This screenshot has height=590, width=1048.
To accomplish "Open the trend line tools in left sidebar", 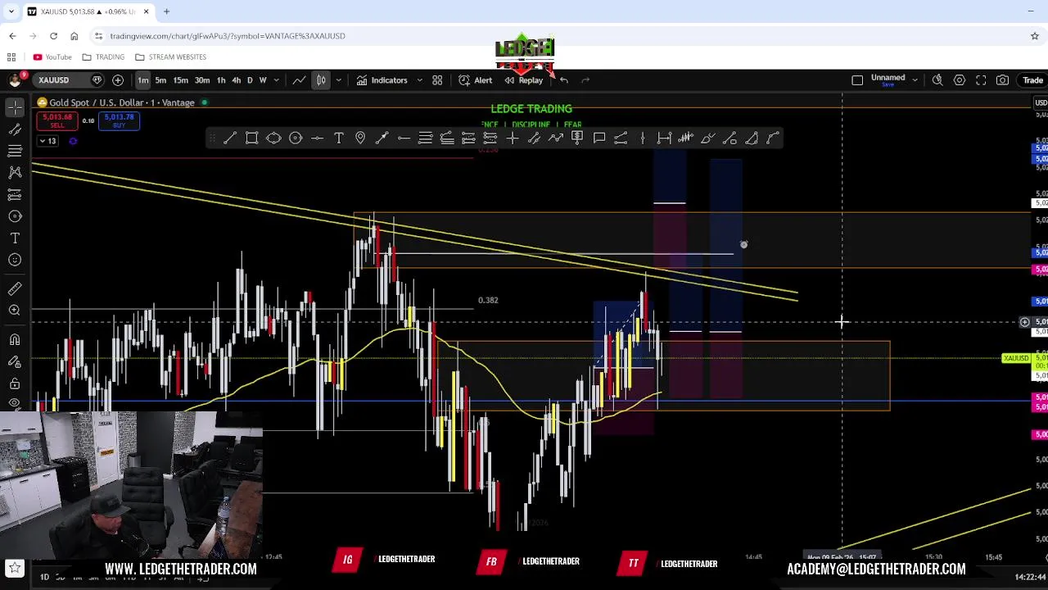I will tap(15, 129).
